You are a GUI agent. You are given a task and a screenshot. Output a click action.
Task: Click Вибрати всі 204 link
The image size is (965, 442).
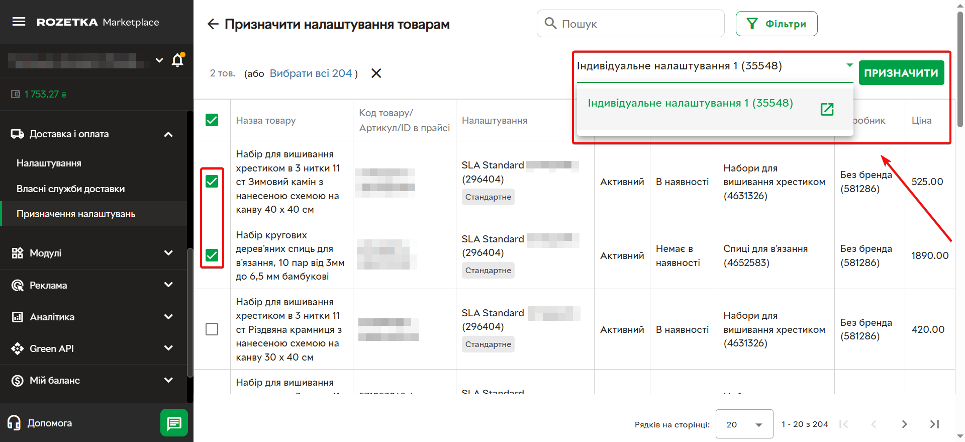pos(311,73)
